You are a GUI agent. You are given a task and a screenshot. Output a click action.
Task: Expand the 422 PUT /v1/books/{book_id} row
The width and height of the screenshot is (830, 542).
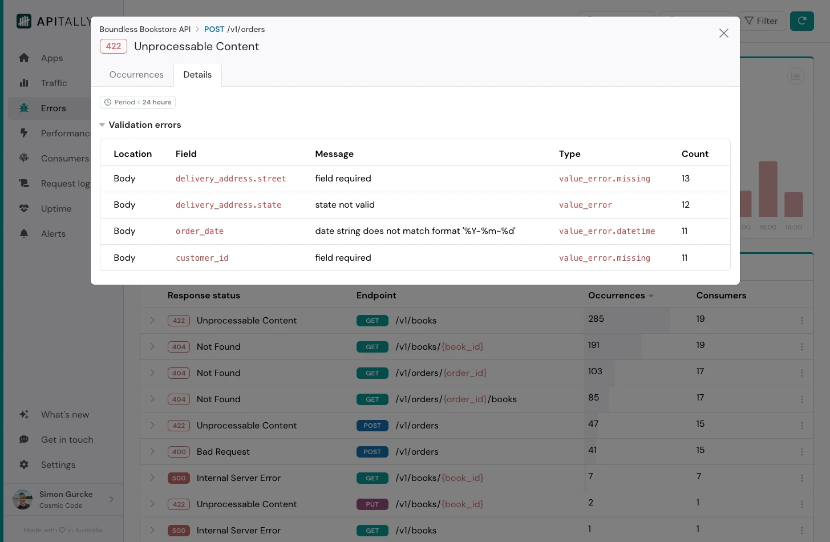click(x=152, y=504)
